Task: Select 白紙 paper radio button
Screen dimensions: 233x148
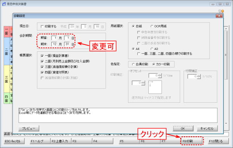Action: (x=133, y=26)
